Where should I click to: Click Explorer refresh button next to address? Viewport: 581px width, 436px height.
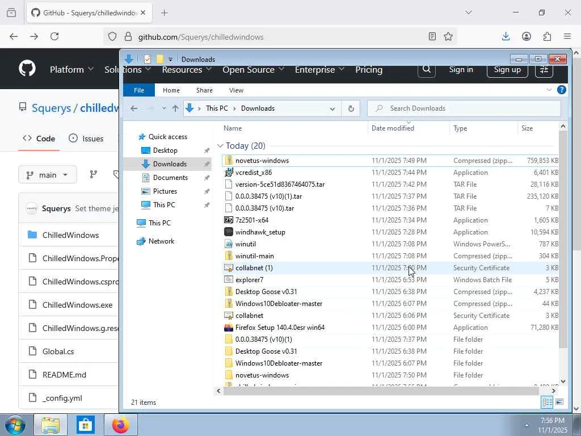[351, 108]
